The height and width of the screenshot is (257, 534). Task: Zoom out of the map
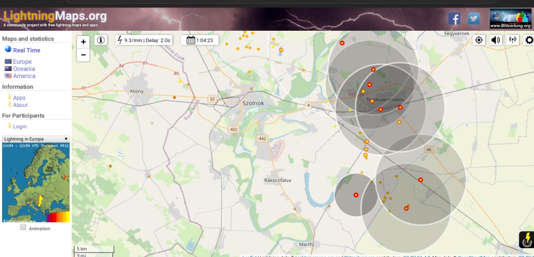pyautogui.click(x=83, y=55)
